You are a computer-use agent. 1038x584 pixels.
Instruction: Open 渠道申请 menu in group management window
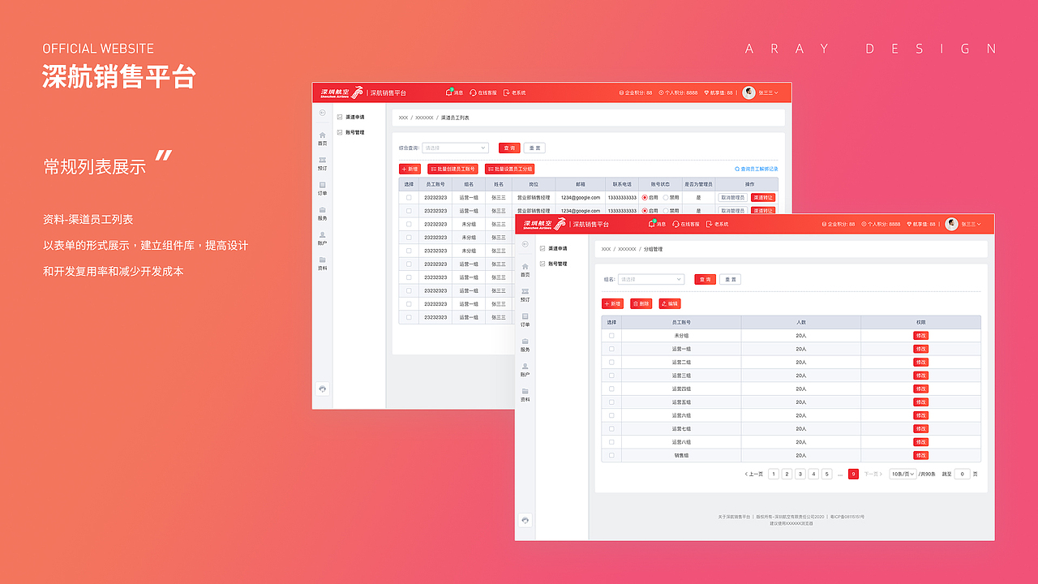tap(553, 248)
